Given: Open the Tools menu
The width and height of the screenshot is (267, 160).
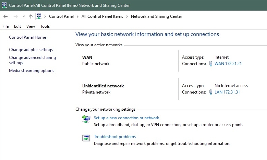Looking at the screenshot, I should [45, 26].
